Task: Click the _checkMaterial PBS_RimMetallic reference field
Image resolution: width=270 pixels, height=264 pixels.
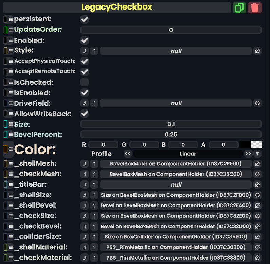Action: (x=176, y=258)
